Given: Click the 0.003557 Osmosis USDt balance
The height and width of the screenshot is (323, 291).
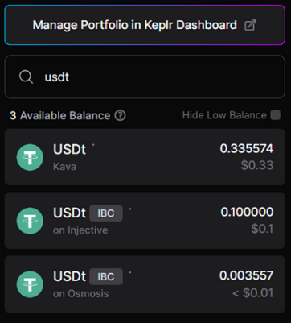Looking at the screenshot, I should (247, 275).
